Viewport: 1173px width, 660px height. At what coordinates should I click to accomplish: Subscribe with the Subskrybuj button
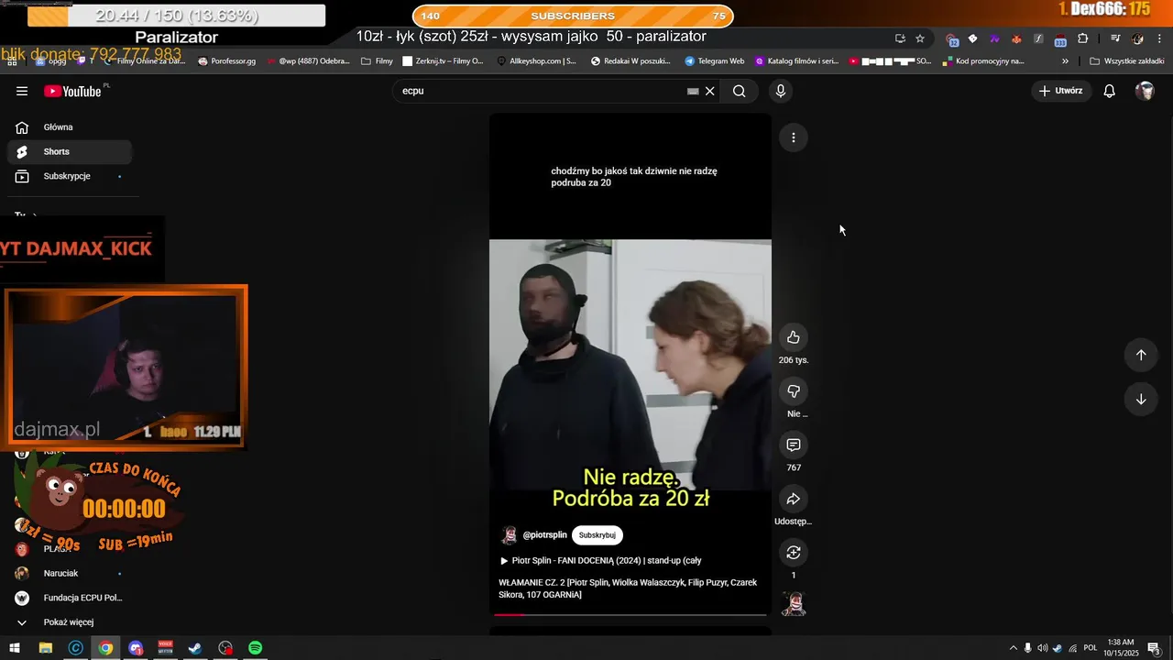[597, 535]
